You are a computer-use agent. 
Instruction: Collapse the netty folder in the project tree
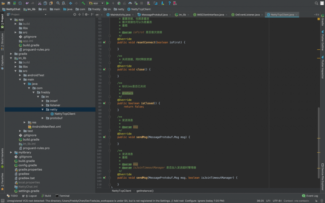tap(43, 109)
